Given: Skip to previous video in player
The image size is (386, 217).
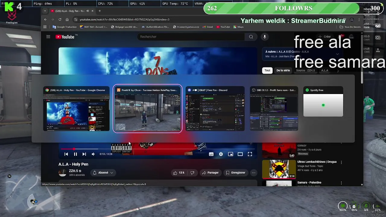Looking at the screenshot, I should click(x=66, y=154).
